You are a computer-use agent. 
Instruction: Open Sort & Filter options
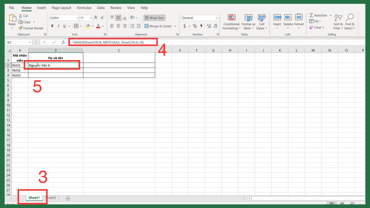pyautogui.click(x=338, y=22)
